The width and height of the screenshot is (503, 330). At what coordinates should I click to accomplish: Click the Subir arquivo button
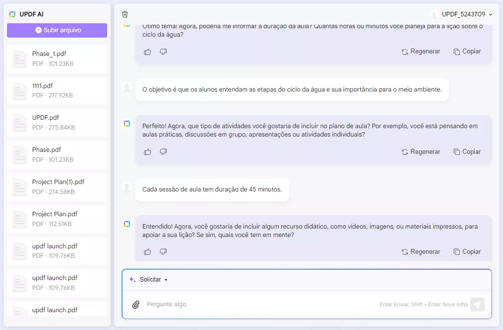click(57, 30)
